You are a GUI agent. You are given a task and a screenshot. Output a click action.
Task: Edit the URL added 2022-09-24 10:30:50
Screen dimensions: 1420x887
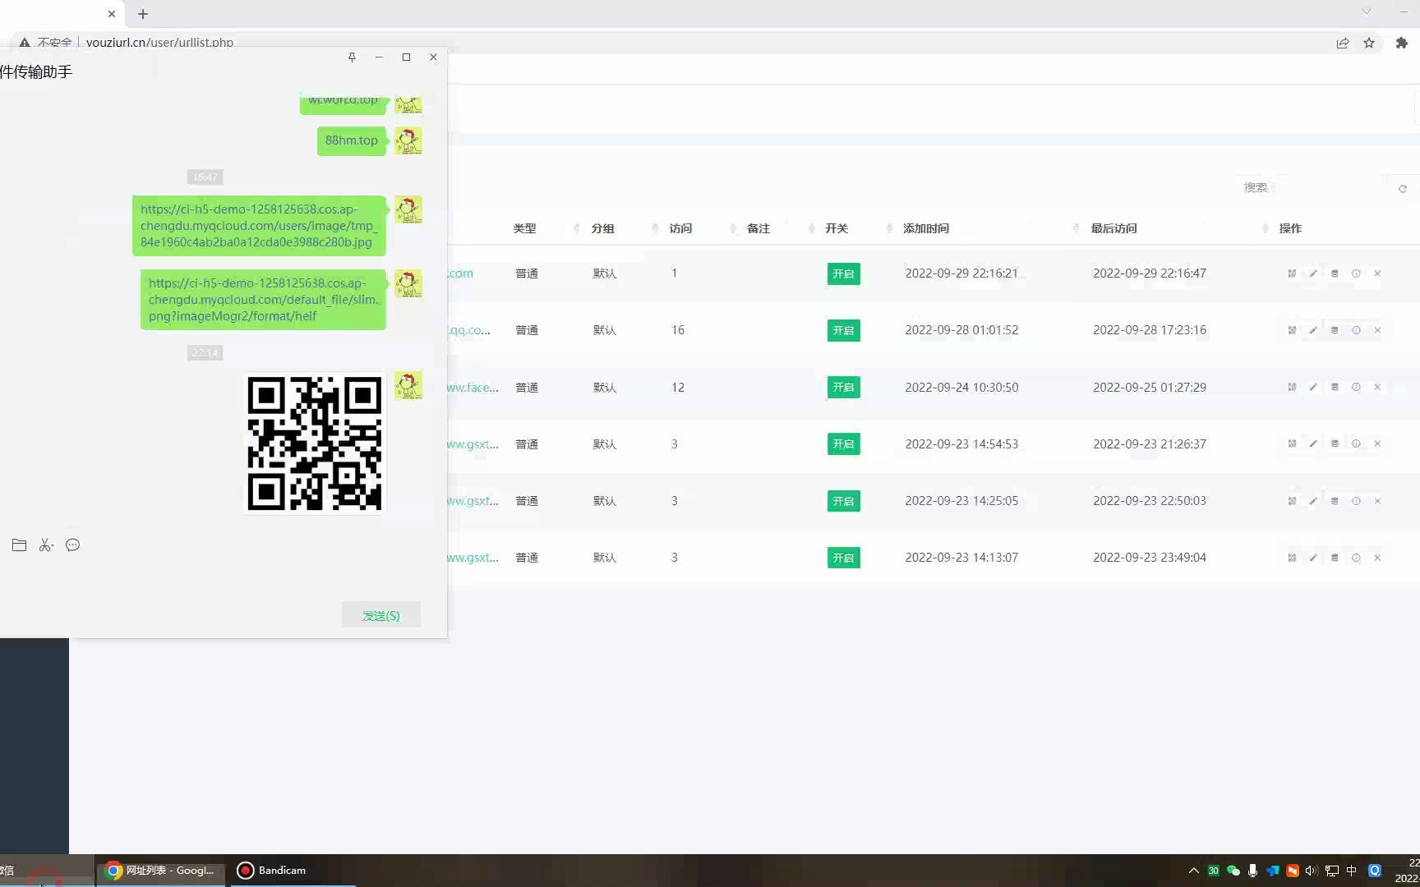[1313, 387]
